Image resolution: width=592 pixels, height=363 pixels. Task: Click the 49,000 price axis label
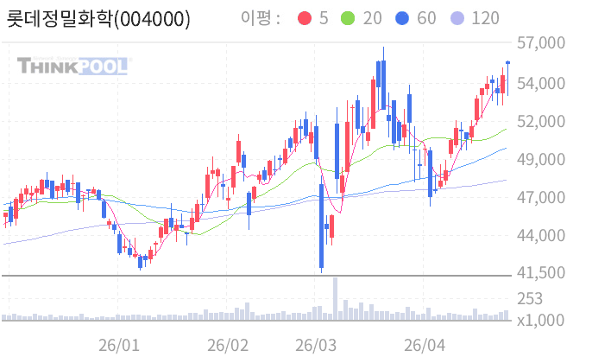540,160
